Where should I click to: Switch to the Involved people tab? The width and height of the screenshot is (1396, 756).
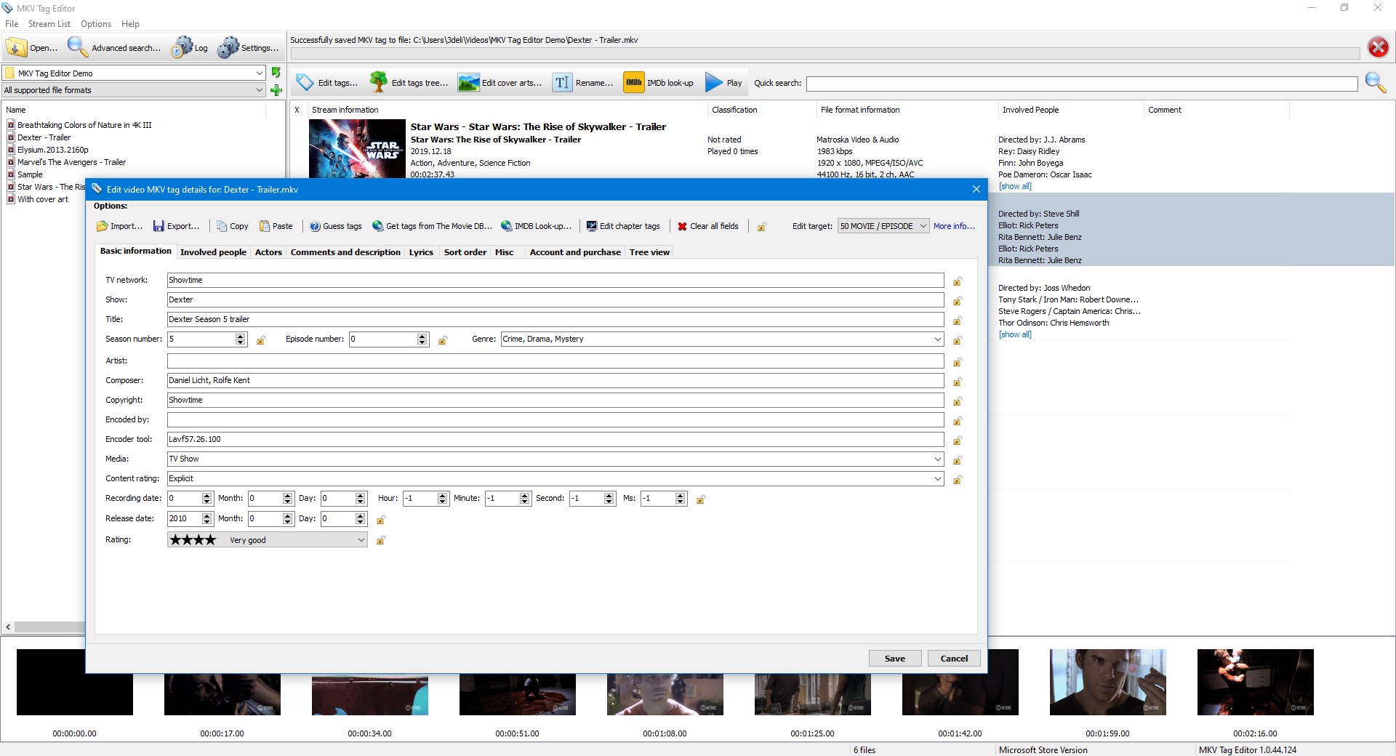(x=213, y=252)
